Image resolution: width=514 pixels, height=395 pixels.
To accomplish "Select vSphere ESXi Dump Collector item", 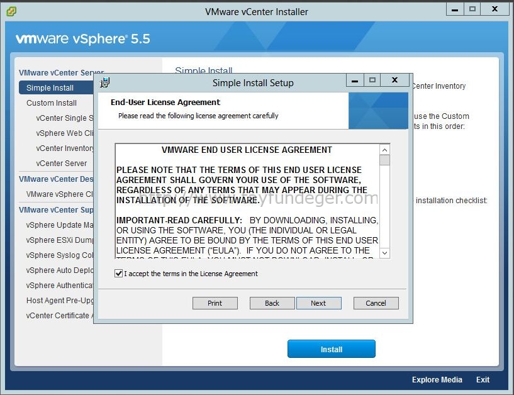I will tap(60, 240).
